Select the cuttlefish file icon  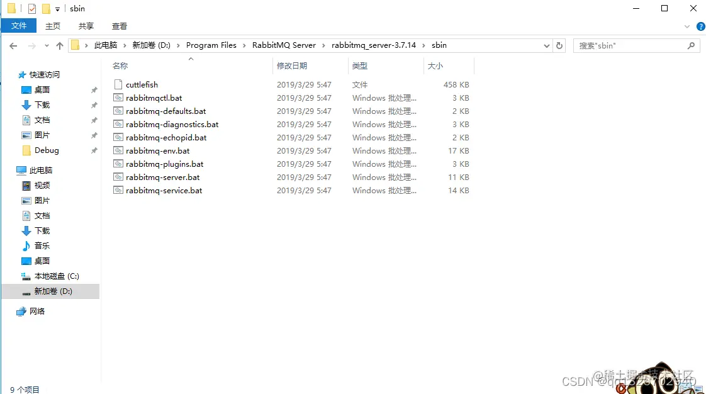click(x=118, y=84)
